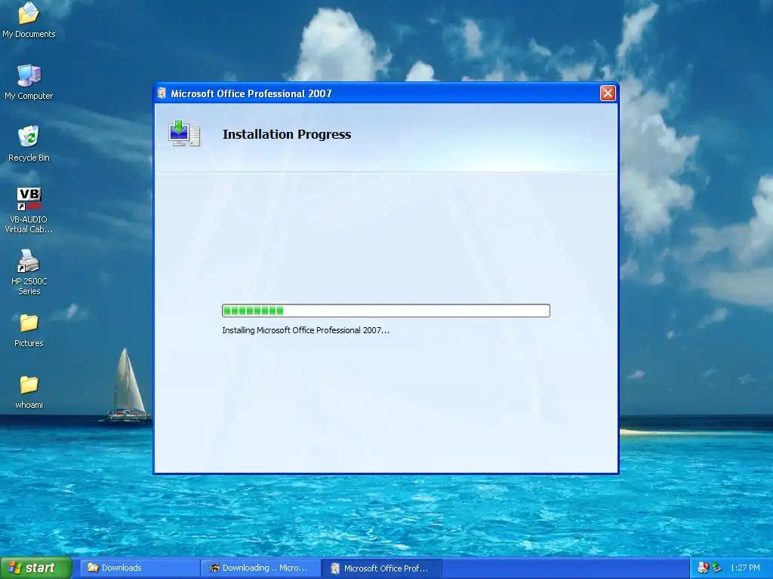Click the Installation Progress heading
The height and width of the screenshot is (579, 773).
point(287,134)
